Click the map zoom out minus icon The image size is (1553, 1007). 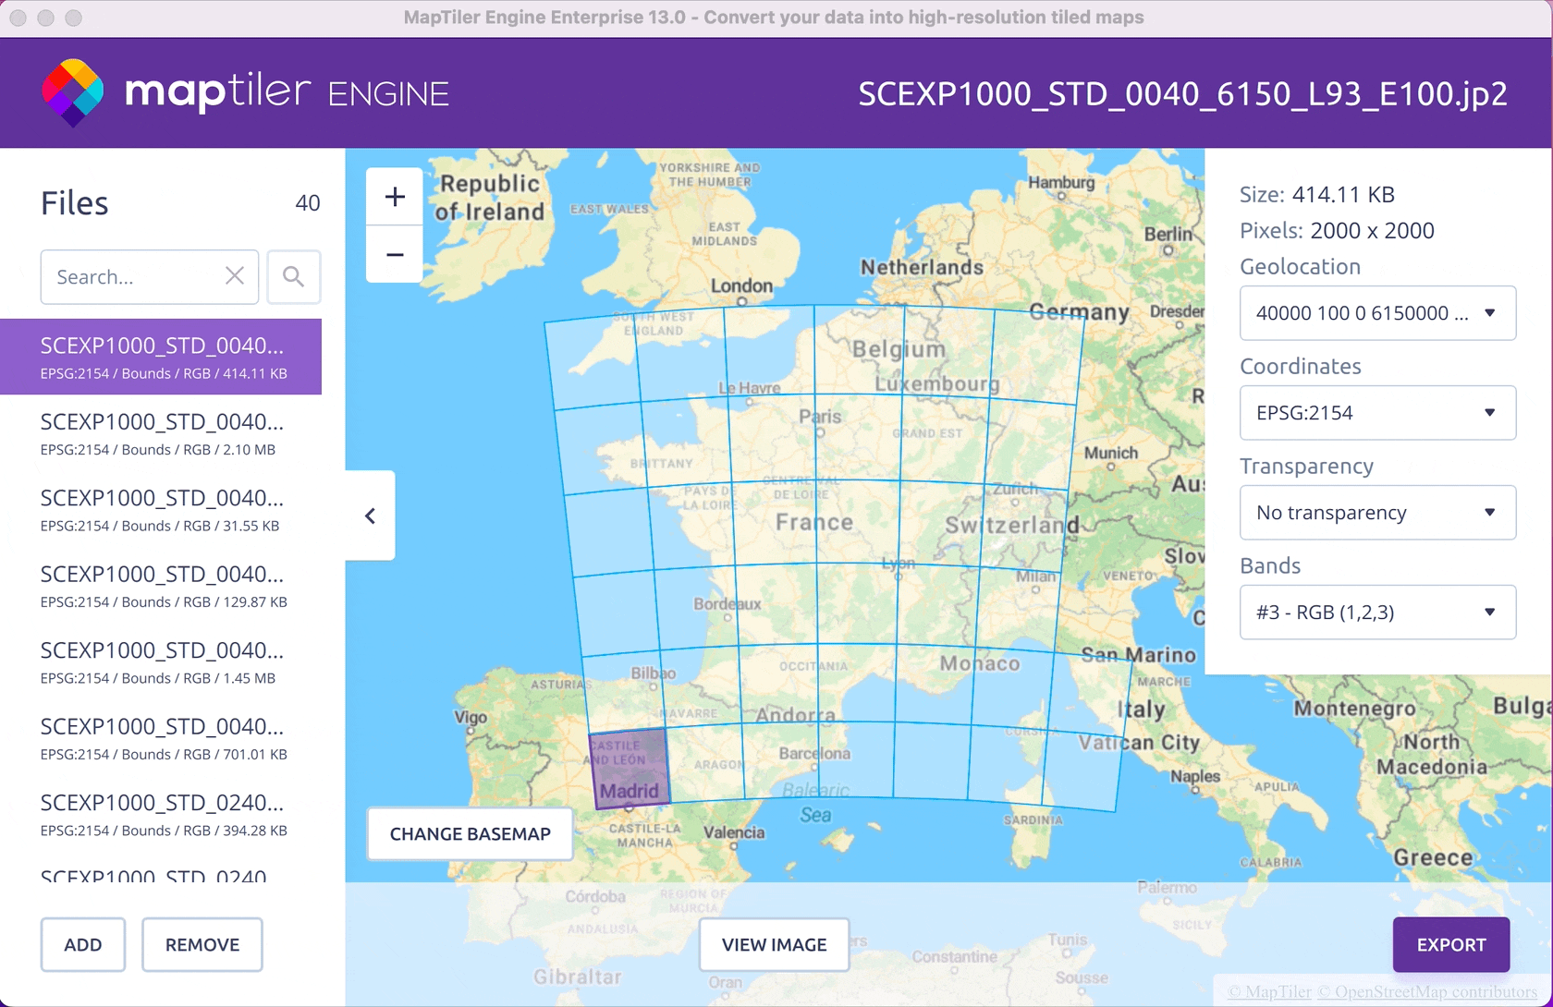click(395, 255)
